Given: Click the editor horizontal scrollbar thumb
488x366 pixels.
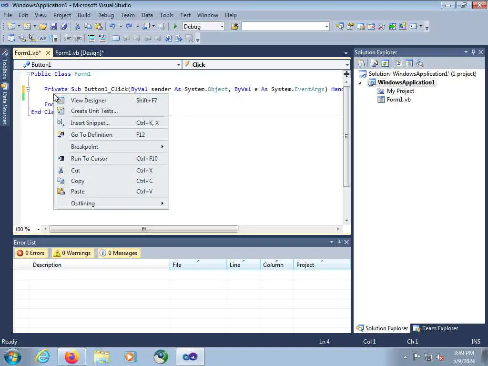Looking at the screenshot, I should click(x=144, y=229).
